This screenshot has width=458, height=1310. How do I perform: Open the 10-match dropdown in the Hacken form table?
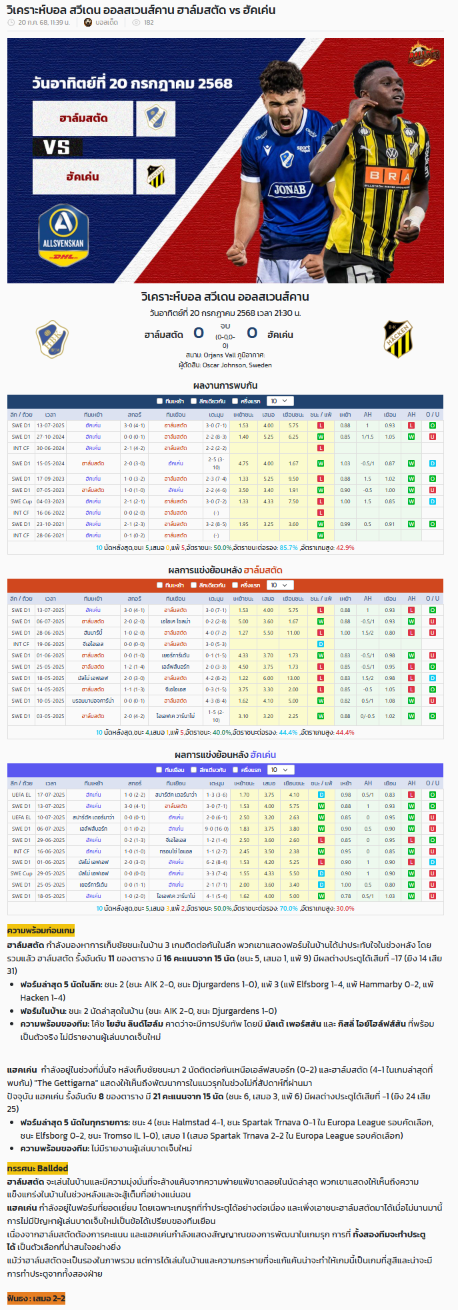(279, 770)
